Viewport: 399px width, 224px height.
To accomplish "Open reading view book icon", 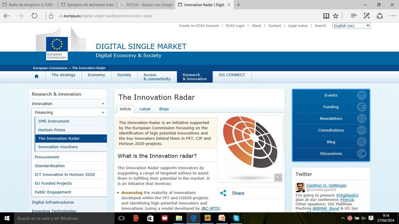I will [326, 16].
